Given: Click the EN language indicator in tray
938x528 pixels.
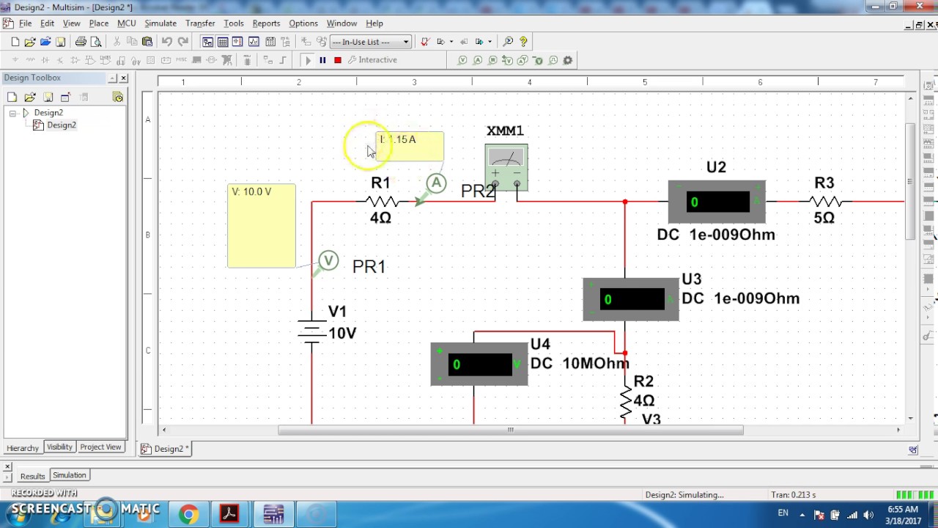Looking at the screenshot, I should pyautogui.click(x=783, y=513).
